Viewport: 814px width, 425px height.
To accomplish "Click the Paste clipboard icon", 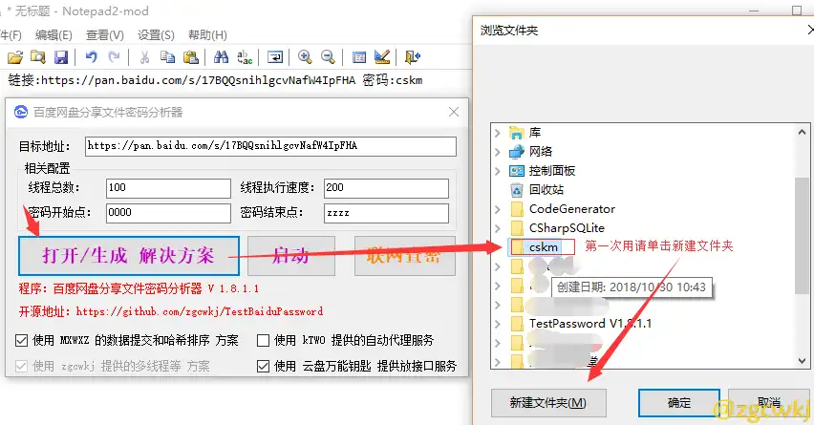I will [x=191, y=57].
